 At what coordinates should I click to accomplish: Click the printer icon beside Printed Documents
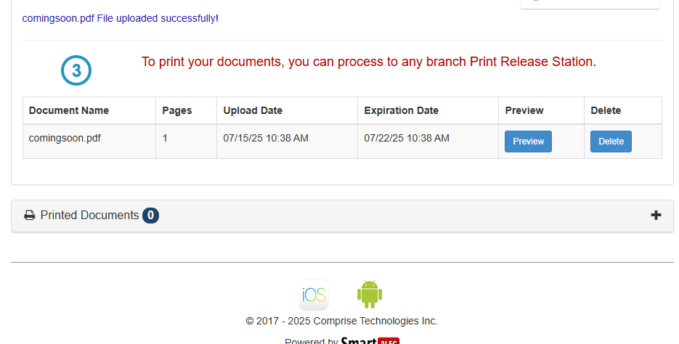click(x=30, y=216)
